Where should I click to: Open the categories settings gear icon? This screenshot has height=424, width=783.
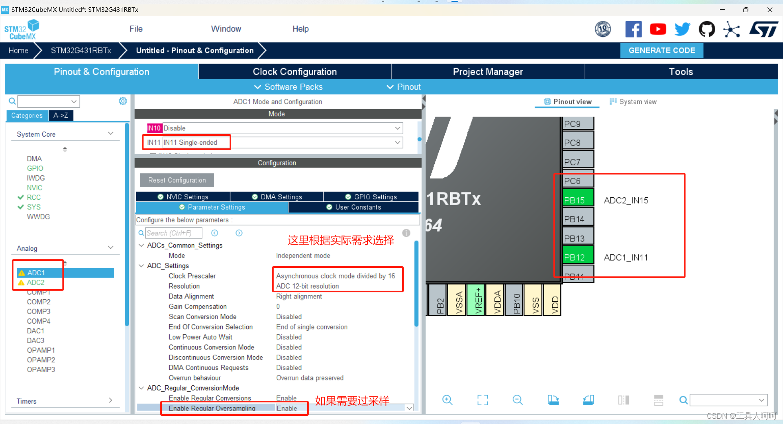[123, 101]
